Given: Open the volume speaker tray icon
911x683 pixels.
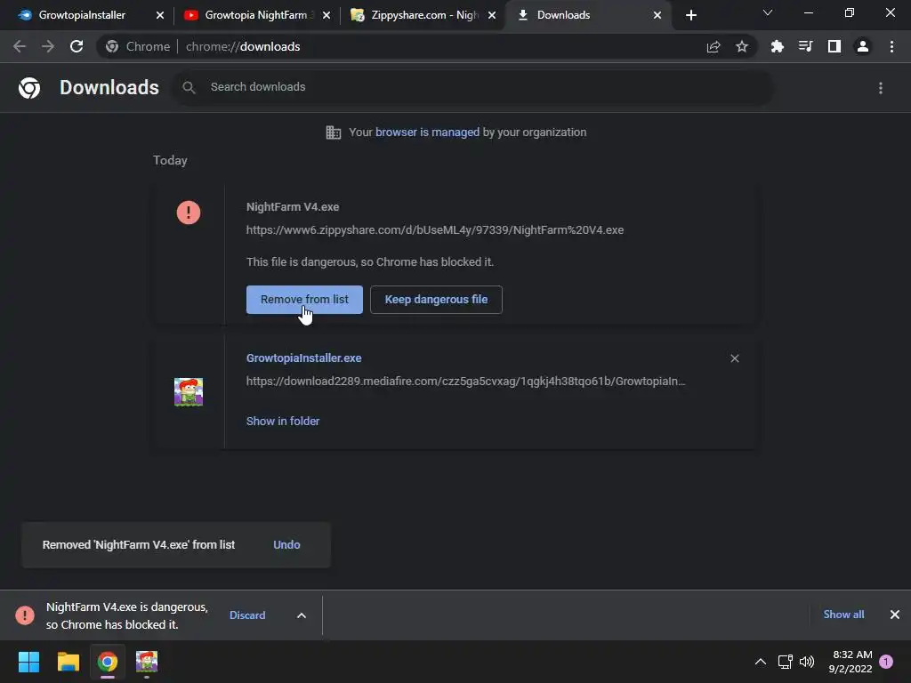Looking at the screenshot, I should (x=807, y=662).
